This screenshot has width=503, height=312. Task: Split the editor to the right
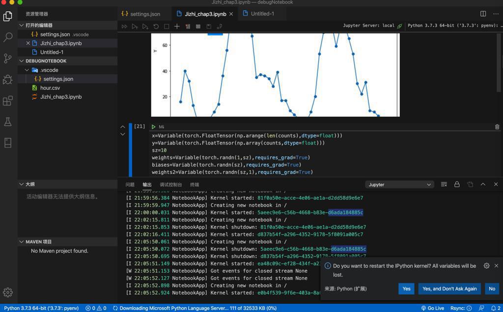click(x=483, y=14)
